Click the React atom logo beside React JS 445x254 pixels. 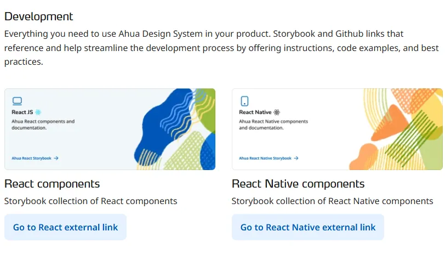(x=38, y=112)
